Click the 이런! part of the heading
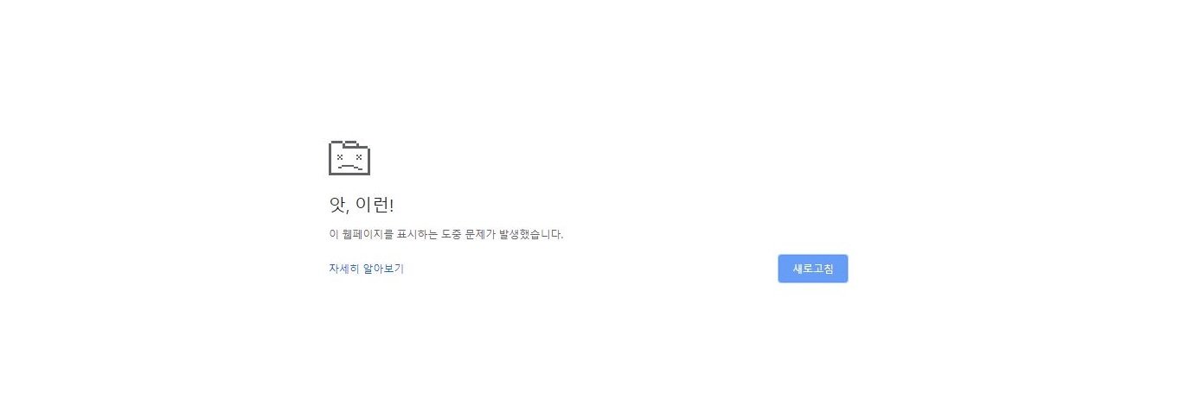1179x393 pixels. pos(375,205)
